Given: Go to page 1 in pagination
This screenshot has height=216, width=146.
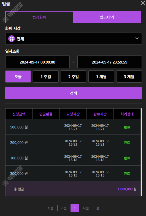Looking at the screenshot, I should pos(75,208).
